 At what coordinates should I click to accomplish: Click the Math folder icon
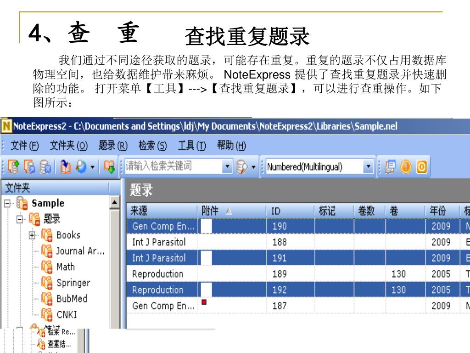tap(47, 267)
